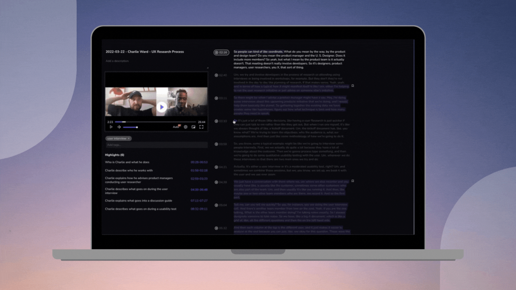Open highlight 'what goes on during a usability test'
The image size is (516, 290).
[141, 209]
